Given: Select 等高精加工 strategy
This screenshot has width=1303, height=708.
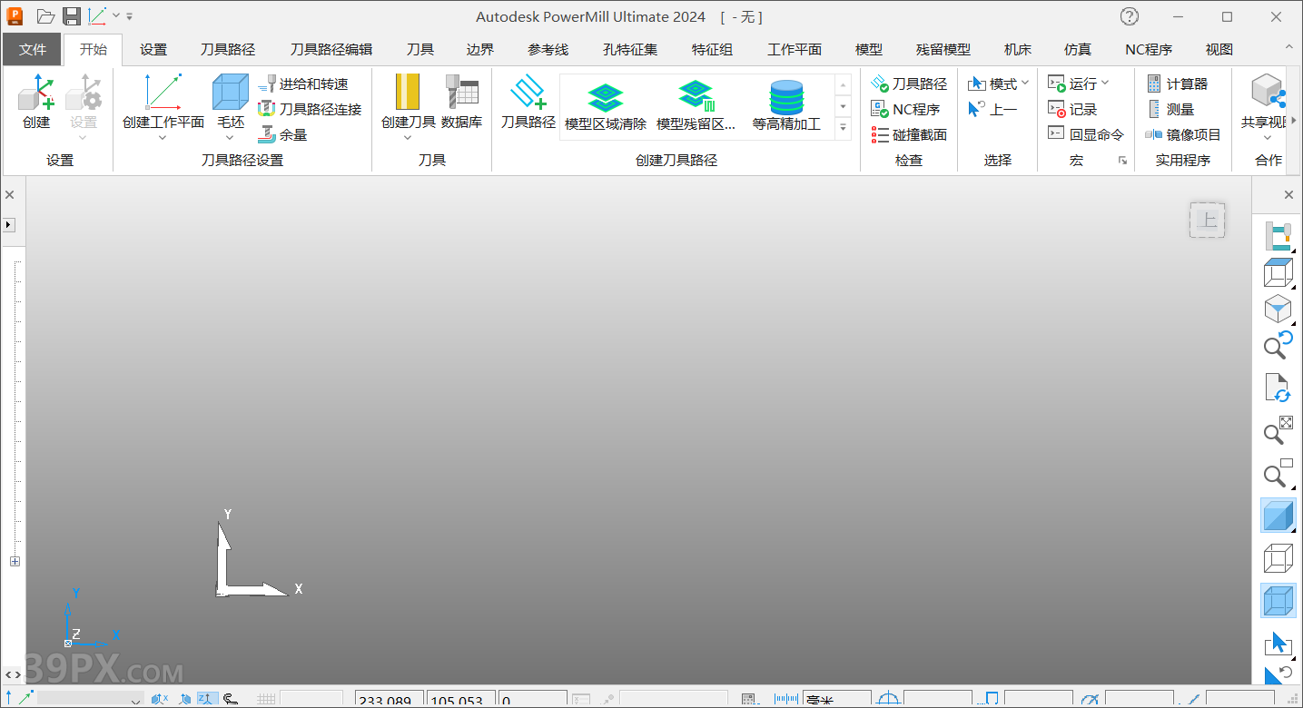Looking at the screenshot, I should 786,106.
